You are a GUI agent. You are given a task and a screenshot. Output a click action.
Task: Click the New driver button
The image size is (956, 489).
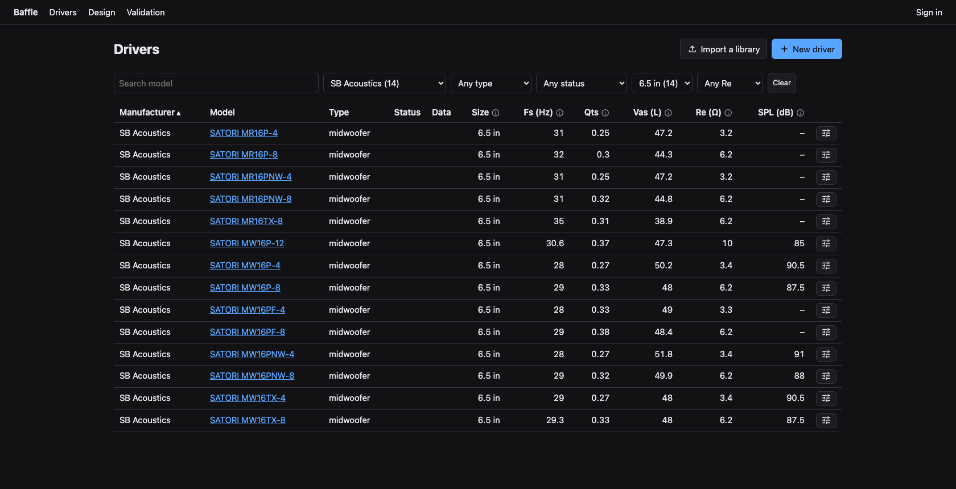tap(807, 49)
